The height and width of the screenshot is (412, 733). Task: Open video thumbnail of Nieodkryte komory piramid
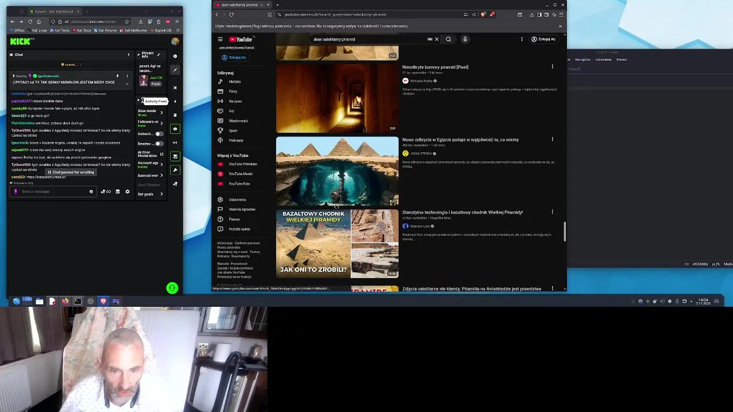point(337,98)
